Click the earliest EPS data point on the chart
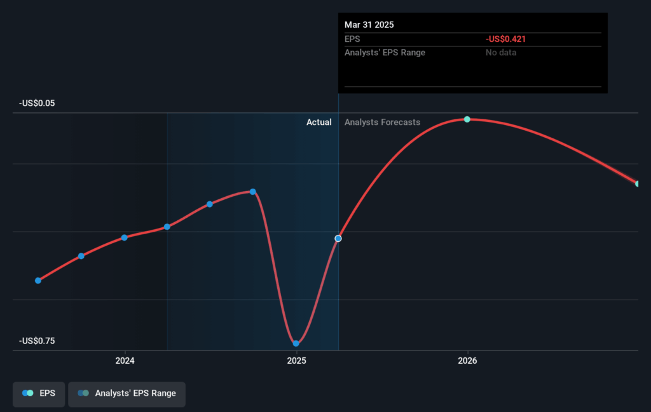The height and width of the screenshot is (412, 651). point(38,280)
